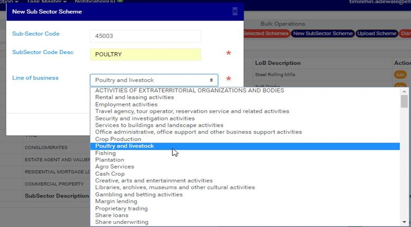The width and height of the screenshot is (411, 227).
Task: Open the Notification(s) menu
Action: pos(95,2)
